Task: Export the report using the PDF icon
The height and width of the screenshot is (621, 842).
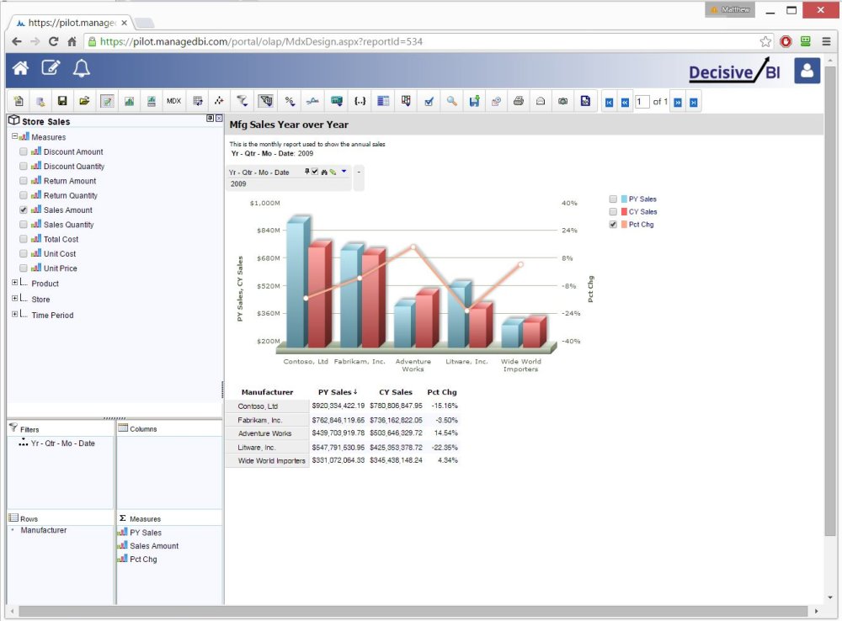Action: coord(585,100)
